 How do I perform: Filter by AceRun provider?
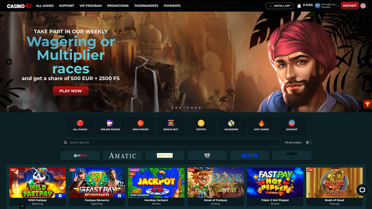tap(80, 155)
